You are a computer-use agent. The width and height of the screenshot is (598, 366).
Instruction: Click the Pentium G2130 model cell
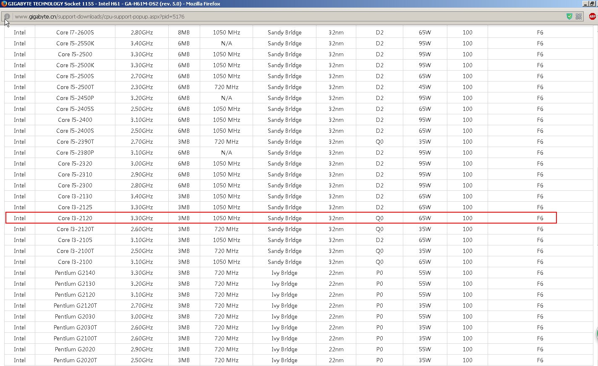click(x=75, y=284)
